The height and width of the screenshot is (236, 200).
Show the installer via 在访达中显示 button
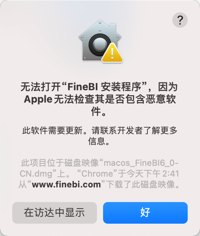click(55, 213)
